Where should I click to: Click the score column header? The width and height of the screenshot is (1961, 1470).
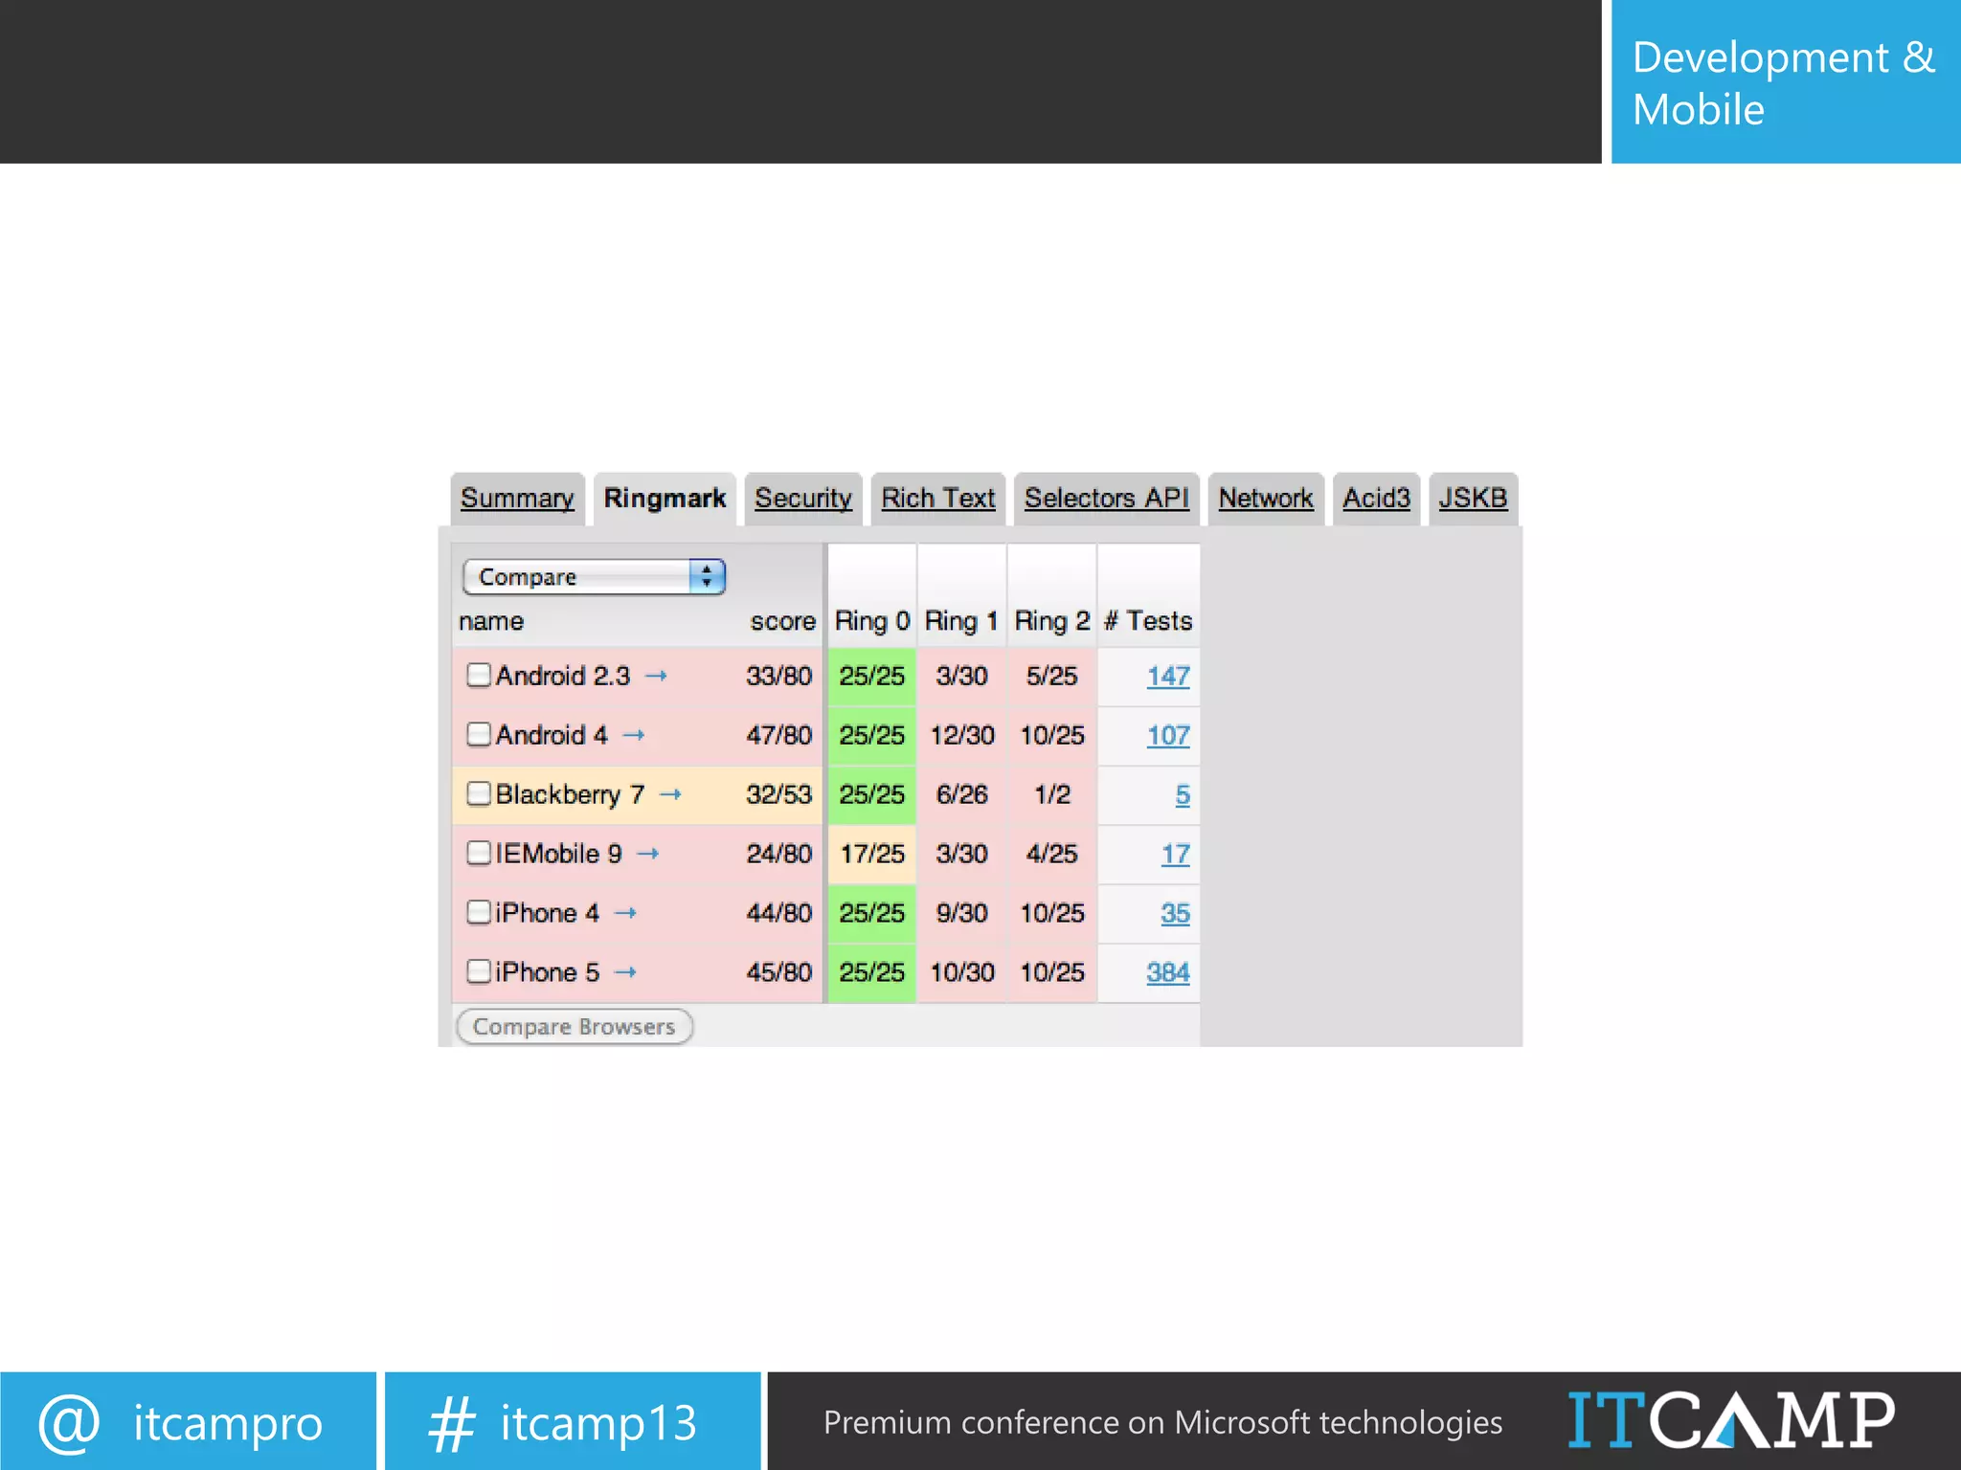click(x=782, y=622)
